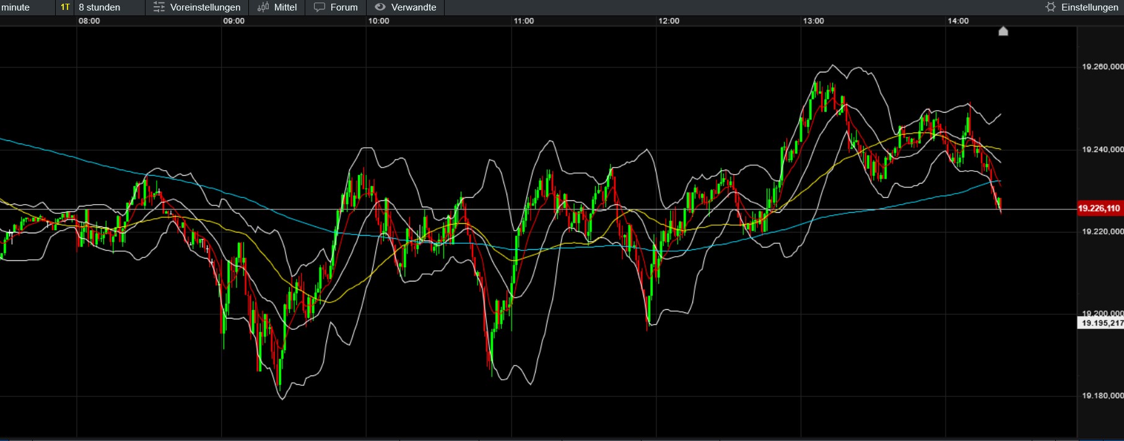Open the 8 stunden time range dropdown
This screenshot has width=1124, height=441.
[100, 7]
